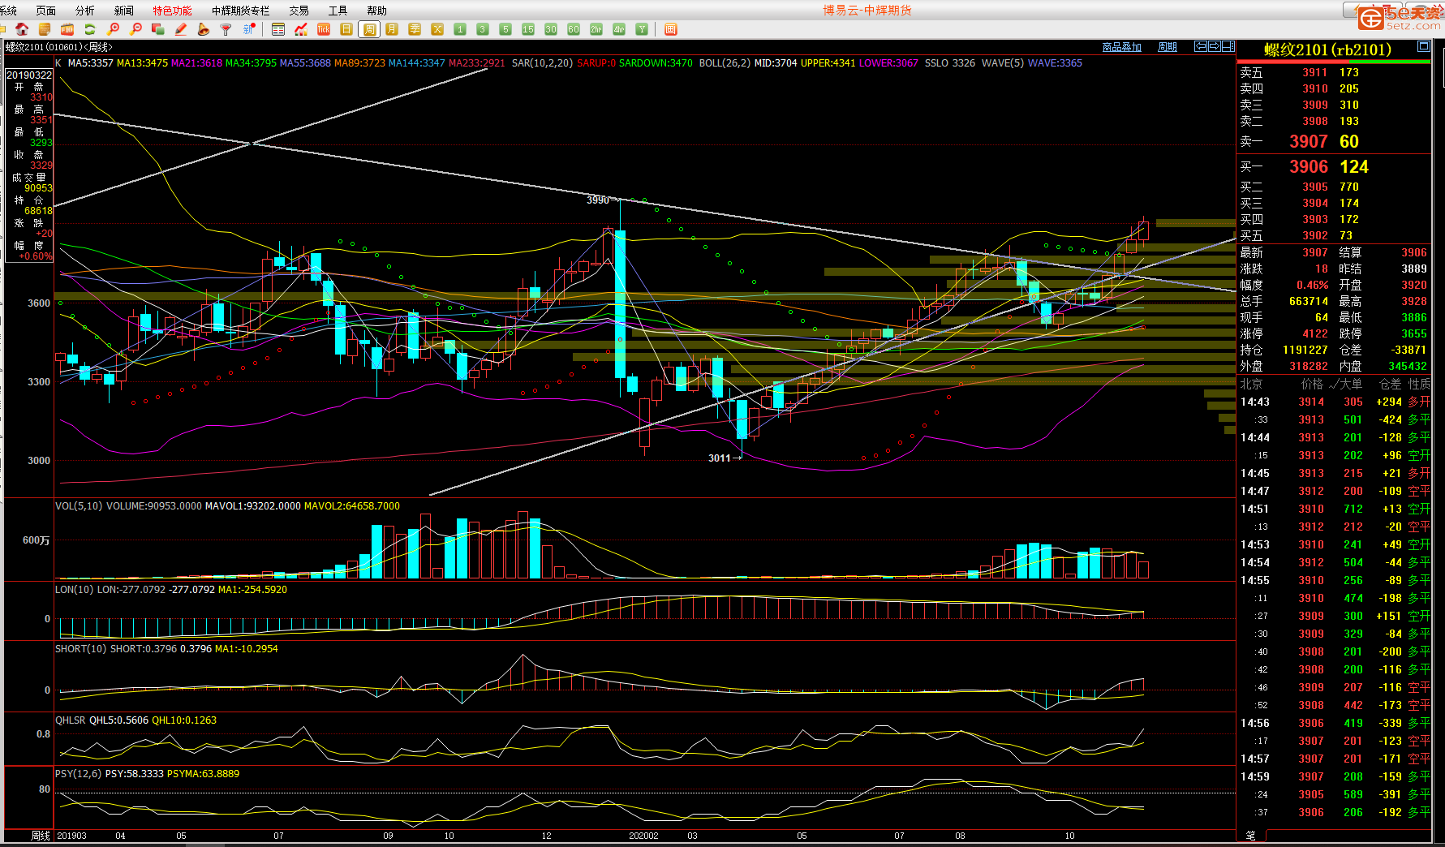The height and width of the screenshot is (847, 1445).
Task: Click the 新 news icon
Action: [249, 29]
